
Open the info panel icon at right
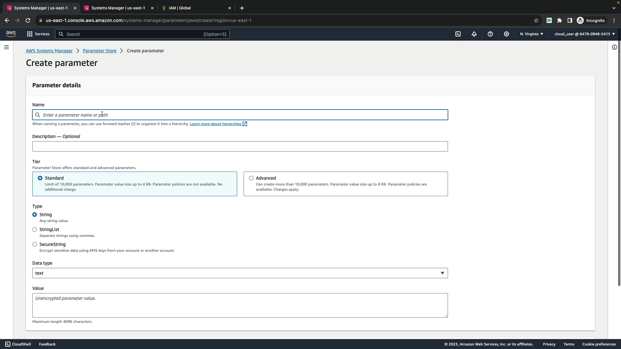pos(614,48)
